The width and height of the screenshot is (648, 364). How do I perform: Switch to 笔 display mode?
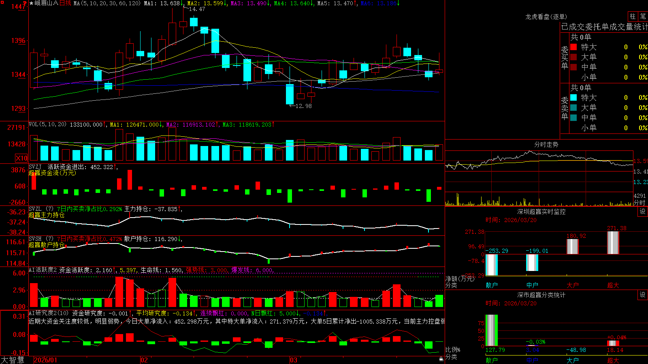coord(643,16)
